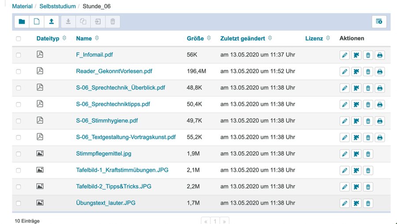Click the new folder icon in toolbar

(x=22, y=22)
